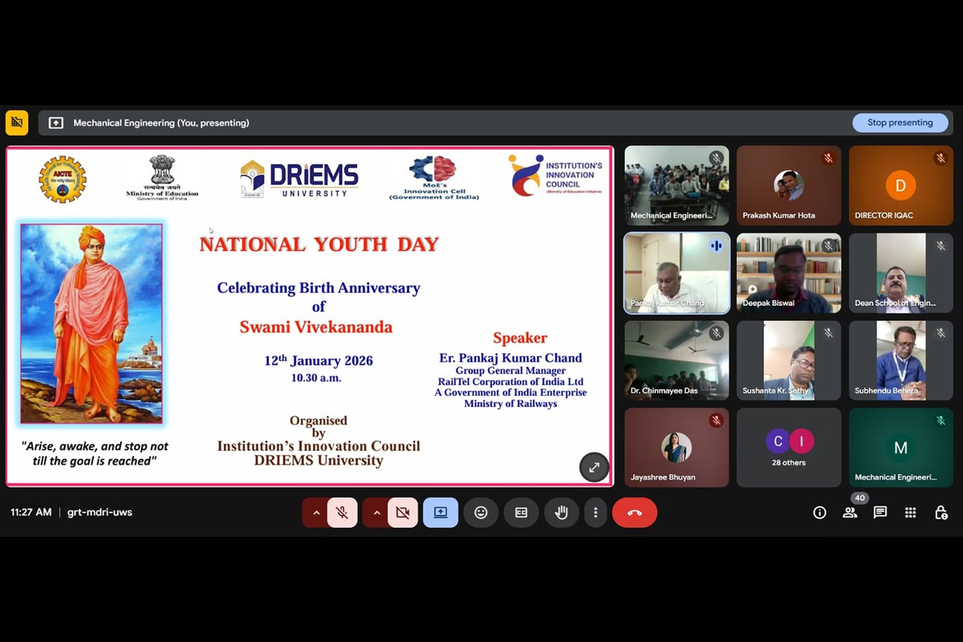
Task: Toggle closed captions
Action: (x=521, y=512)
